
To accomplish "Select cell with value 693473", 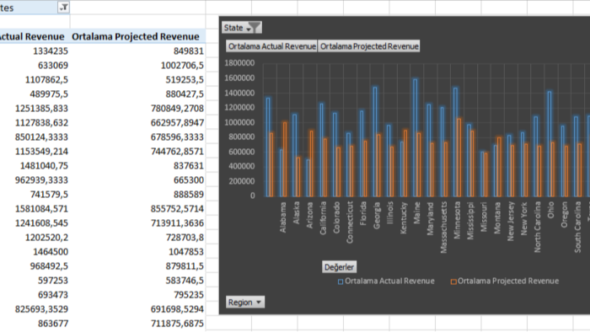I will pos(35,294).
